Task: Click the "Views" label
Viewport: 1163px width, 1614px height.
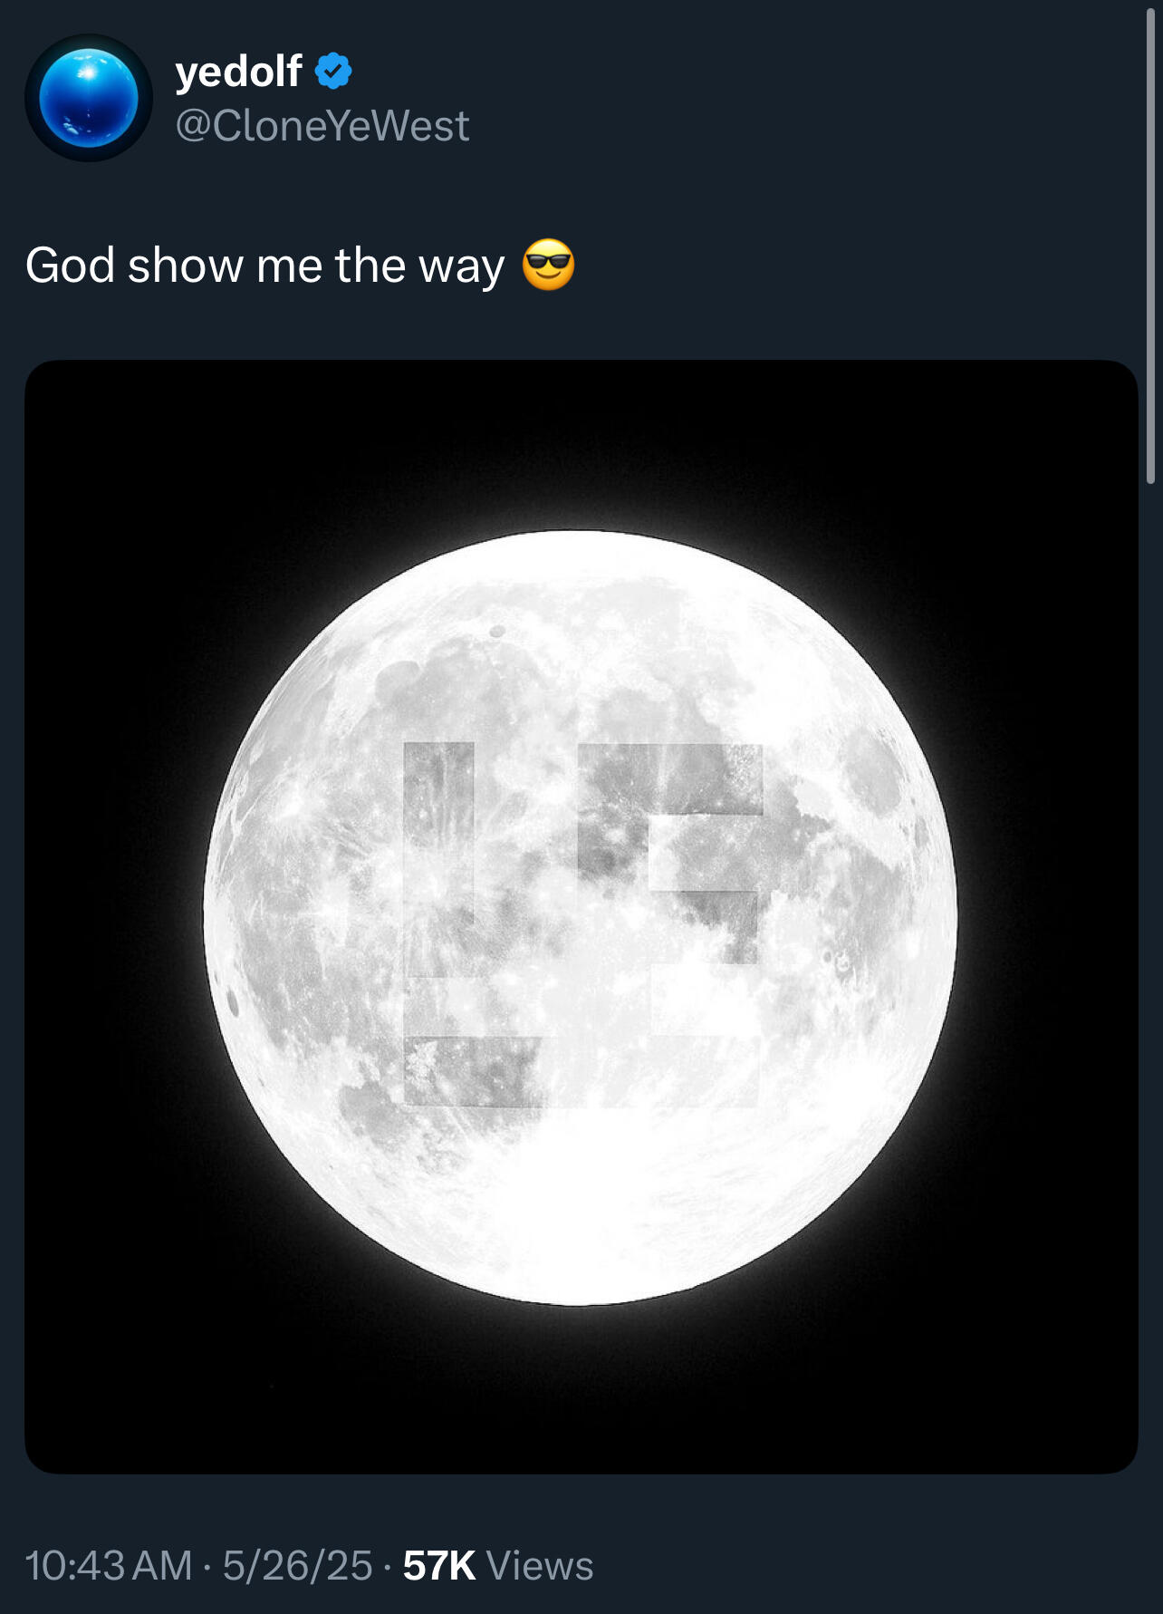Action: pos(540,1566)
